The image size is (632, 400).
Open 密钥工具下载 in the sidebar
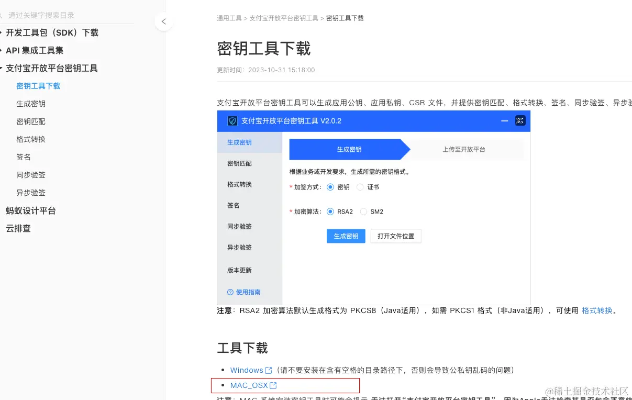pos(38,86)
